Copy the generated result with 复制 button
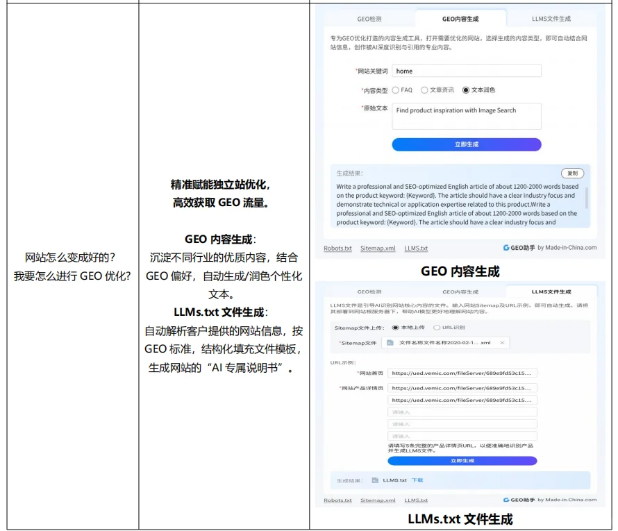618x531 pixels. [572, 174]
